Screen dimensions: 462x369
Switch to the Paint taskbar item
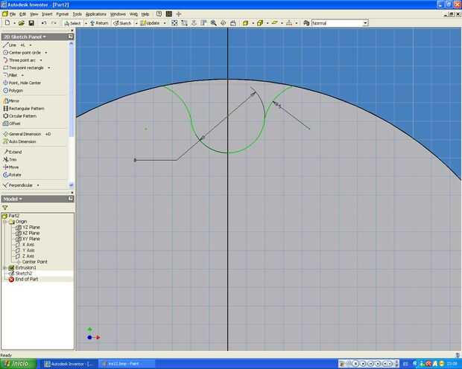(x=127, y=364)
